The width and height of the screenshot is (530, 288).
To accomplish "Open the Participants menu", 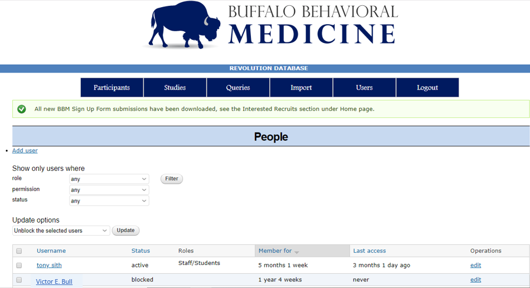I will pos(112,88).
